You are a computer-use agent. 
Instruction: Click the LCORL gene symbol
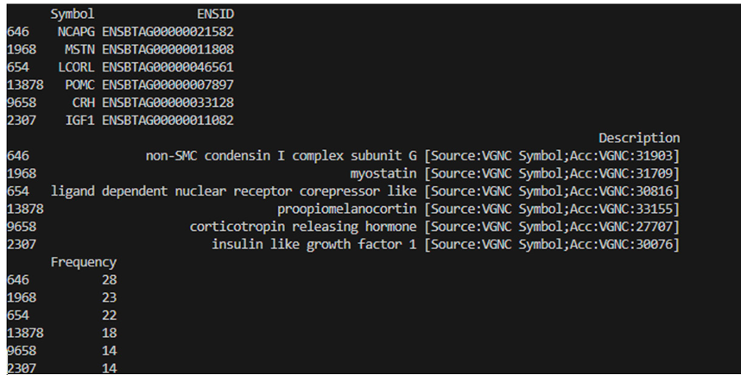pyautogui.click(x=76, y=67)
